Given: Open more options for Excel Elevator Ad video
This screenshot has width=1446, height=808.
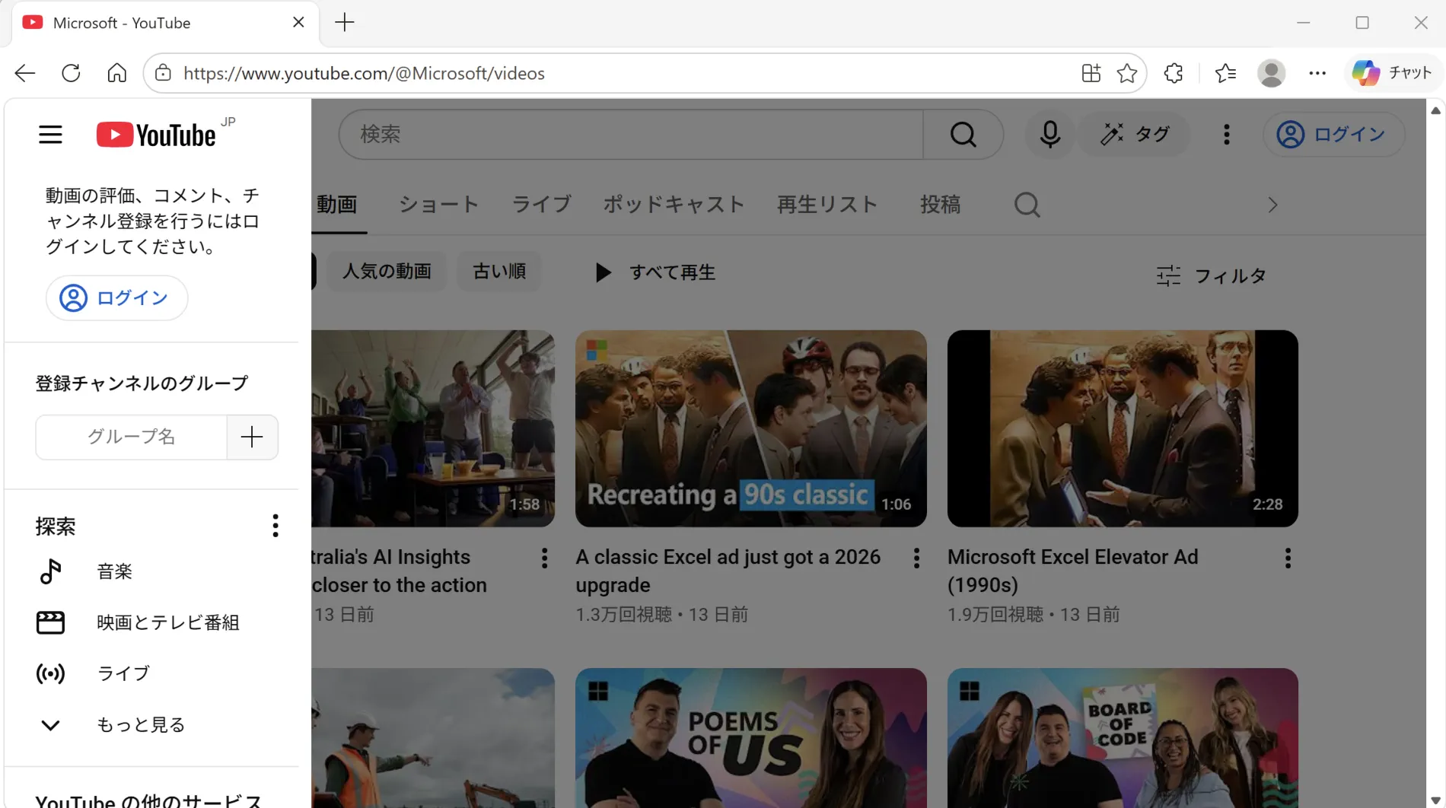Looking at the screenshot, I should point(1288,558).
